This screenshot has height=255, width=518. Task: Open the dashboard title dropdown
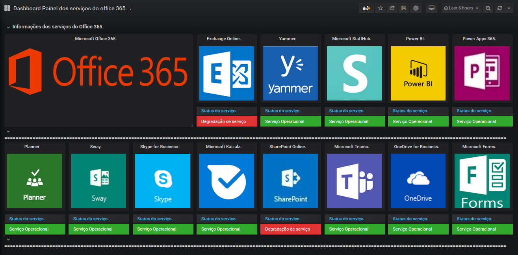point(72,8)
